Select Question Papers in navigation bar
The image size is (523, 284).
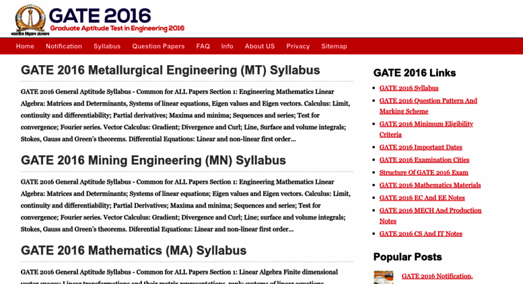pos(158,46)
